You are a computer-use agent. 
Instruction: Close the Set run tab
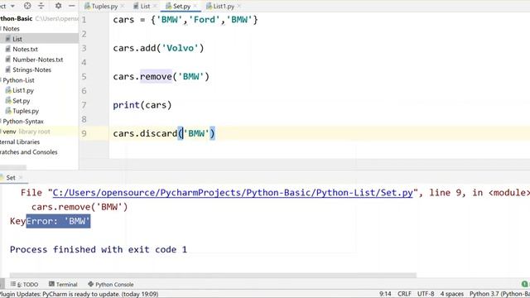(20, 177)
